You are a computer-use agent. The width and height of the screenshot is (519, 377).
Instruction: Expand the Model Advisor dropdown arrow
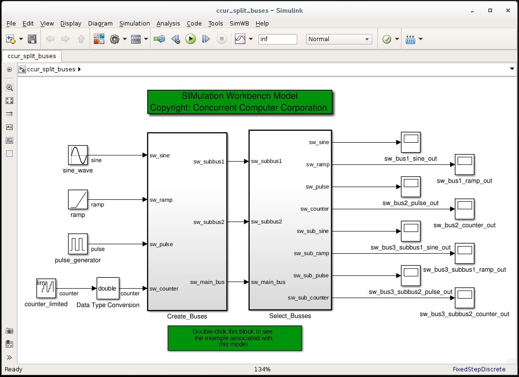pos(397,39)
